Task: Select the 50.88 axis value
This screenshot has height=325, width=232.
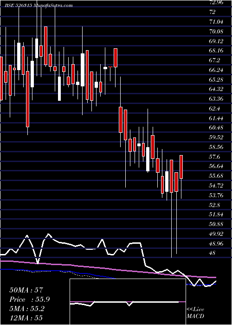Action: [x=217, y=224]
